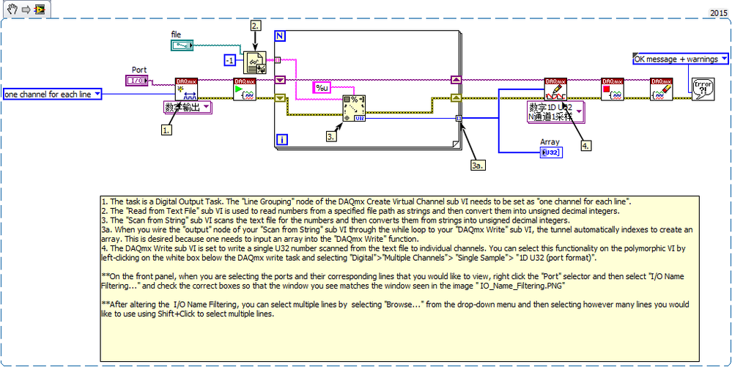Open the 'one channel for each line' enum
This screenshot has width=732, height=367.
(52, 94)
